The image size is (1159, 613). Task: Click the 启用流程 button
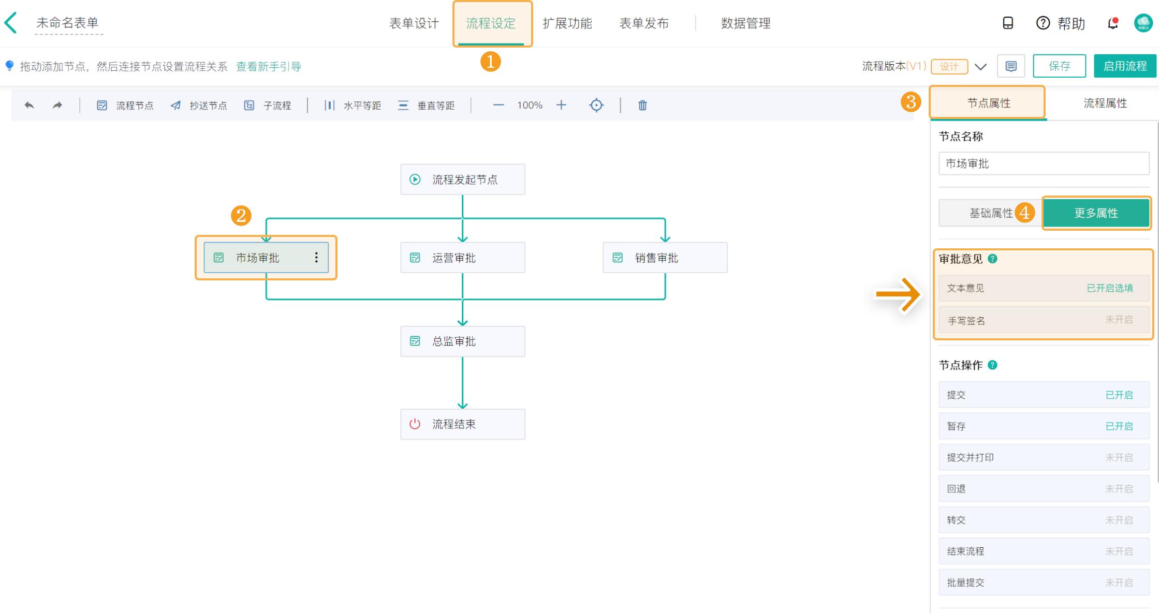tap(1124, 66)
